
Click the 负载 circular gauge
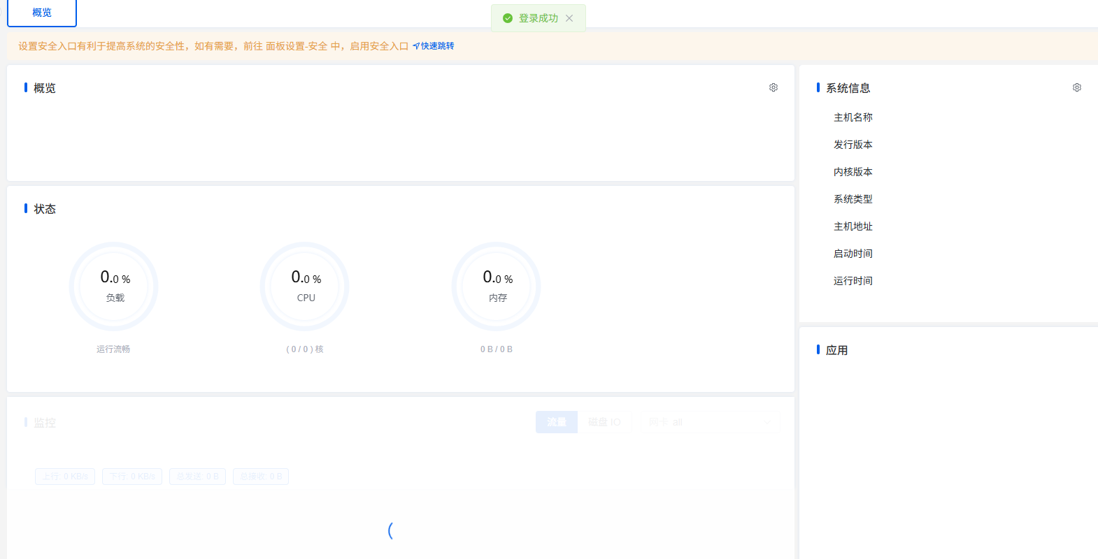tap(114, 286)
